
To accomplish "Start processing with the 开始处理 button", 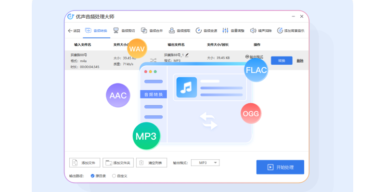I will tap(280, 167).
